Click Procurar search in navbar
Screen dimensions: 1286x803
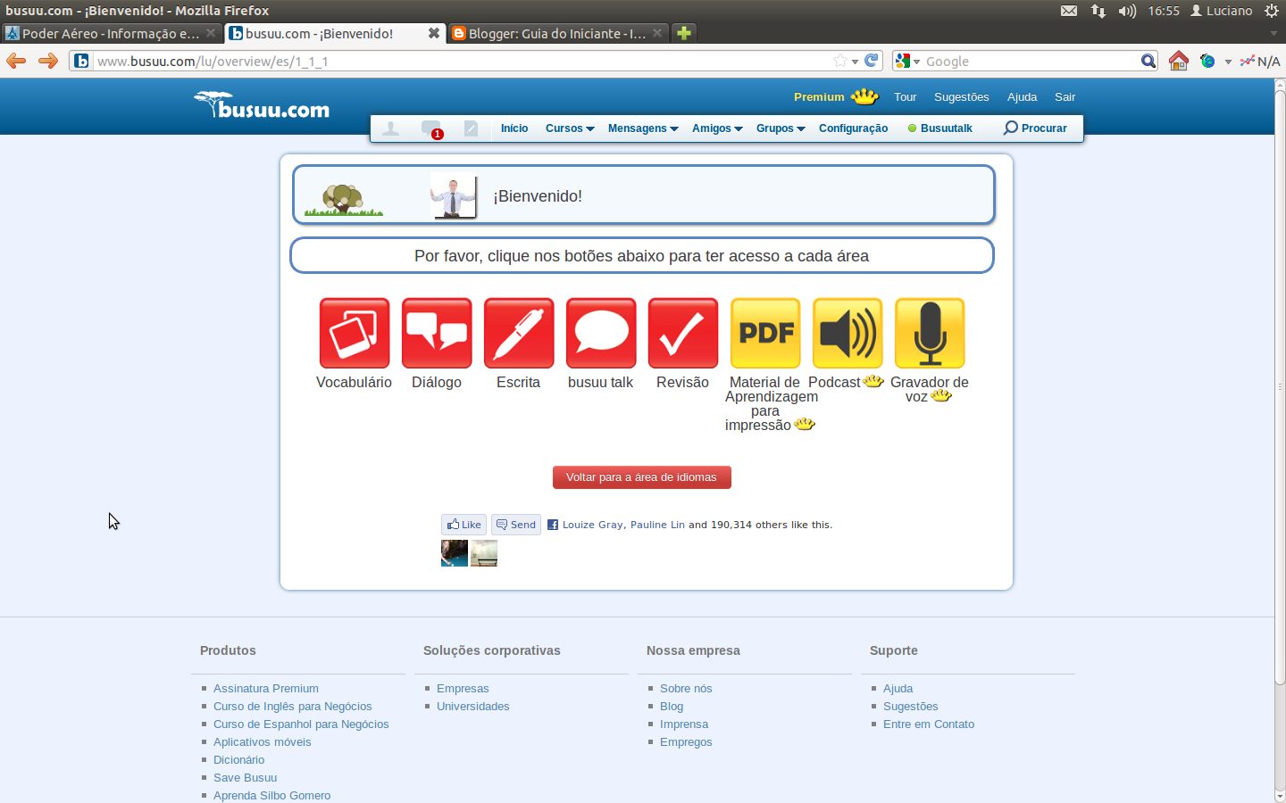coord(1035,128)
